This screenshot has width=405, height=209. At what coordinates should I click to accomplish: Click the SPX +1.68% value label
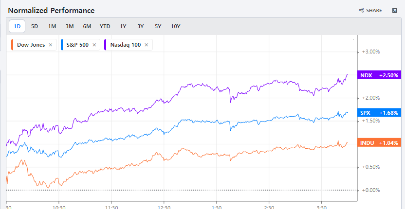(379, 113)
